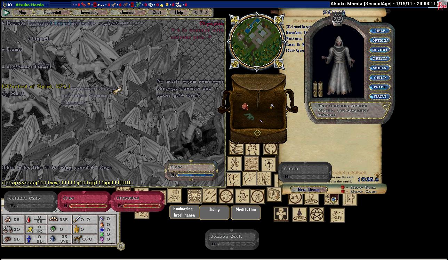
Task: Click the wolf face spell icon
Action: pyautogui.click(x=194, y=196)
